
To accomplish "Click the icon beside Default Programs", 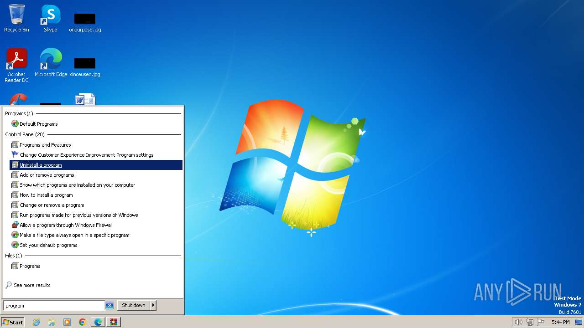I will pyautogui.click(x=15, y=124).
